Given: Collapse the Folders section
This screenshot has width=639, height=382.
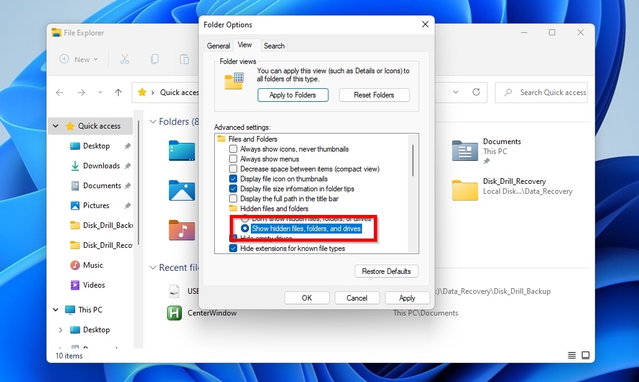Looking at the screenshot, I should coord(153,121).
